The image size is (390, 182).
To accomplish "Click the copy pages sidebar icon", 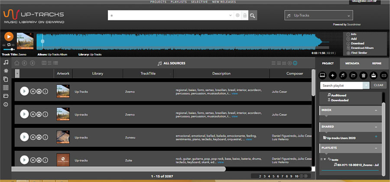I will [x=6, y=79].
